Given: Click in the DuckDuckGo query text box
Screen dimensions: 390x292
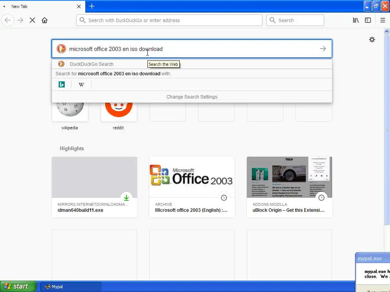Looking at the screenshot, I should tap(192, 49).
